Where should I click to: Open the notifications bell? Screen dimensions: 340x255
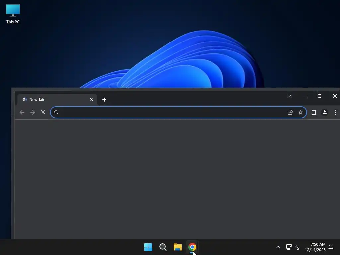coord(331,247)
